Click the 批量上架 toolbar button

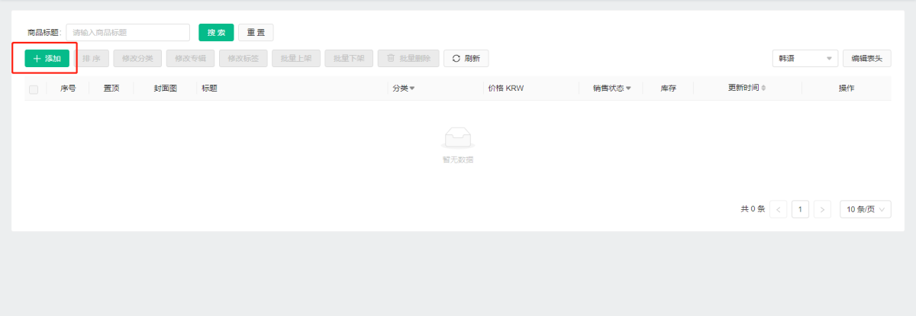pyautogui.click(x=296, y=59)
